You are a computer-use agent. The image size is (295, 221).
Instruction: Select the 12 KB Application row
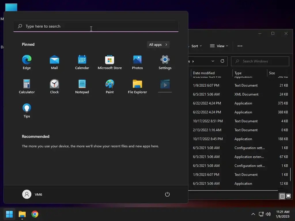tap(239, 184)
